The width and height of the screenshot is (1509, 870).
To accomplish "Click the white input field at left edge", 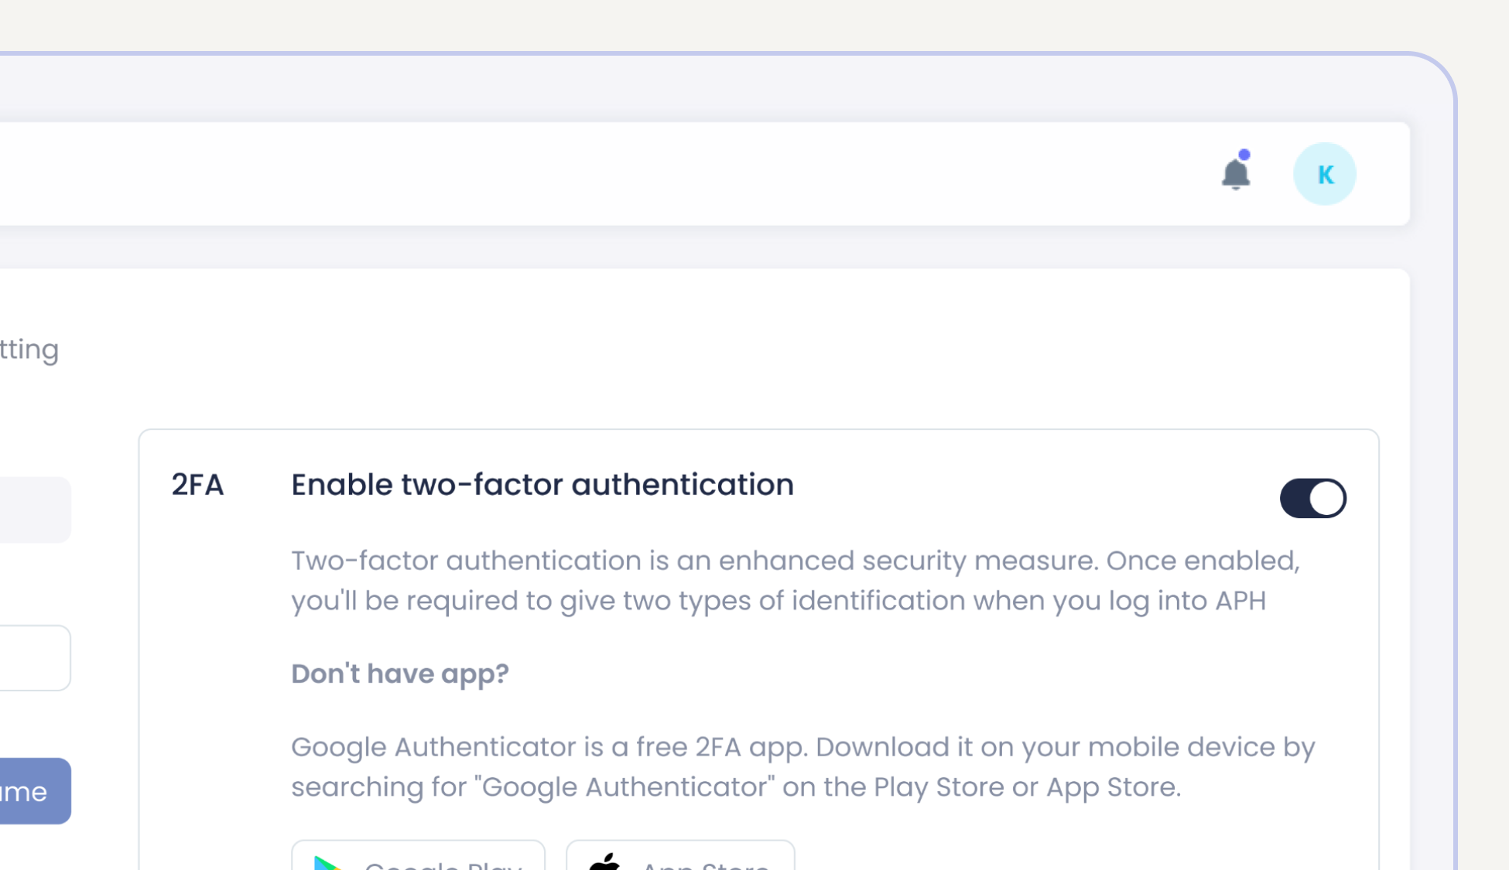I will [x=35, y=658].
